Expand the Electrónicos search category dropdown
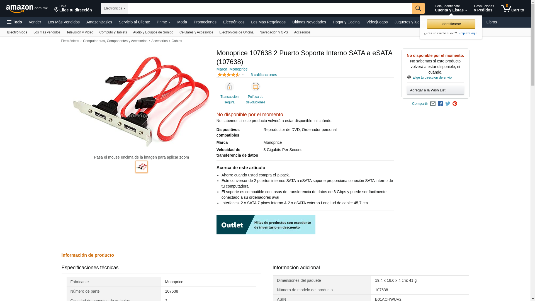Viewport: 535px width, 301px height. (115, 8)
